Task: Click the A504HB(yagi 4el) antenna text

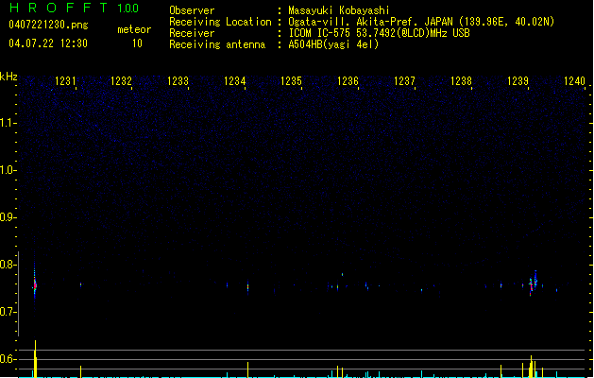Action: click(x=333, y=44)
